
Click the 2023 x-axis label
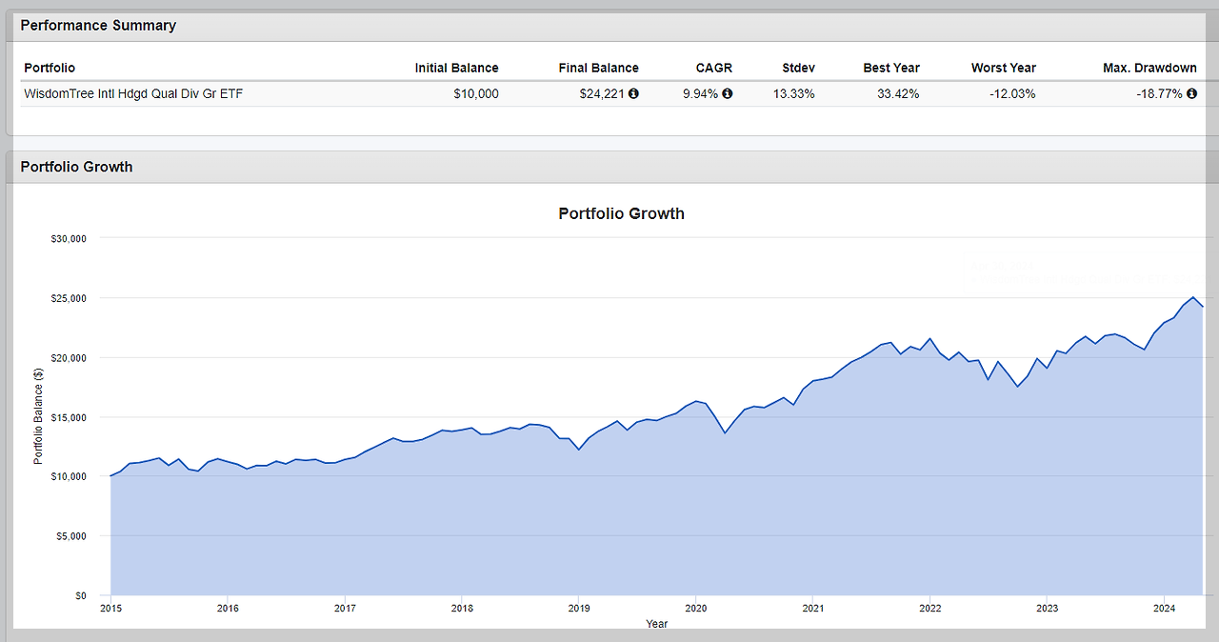coord(1048,608)
